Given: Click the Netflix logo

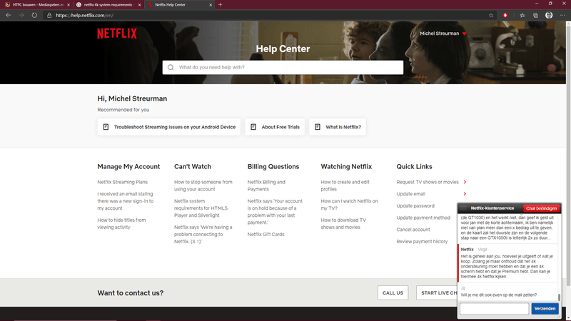Looking at the screenshot, I should tap(117, 34).
